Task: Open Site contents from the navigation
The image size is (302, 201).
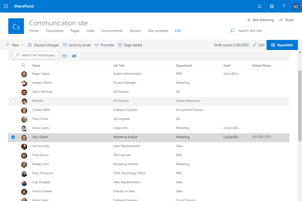Action: [158, 30]
